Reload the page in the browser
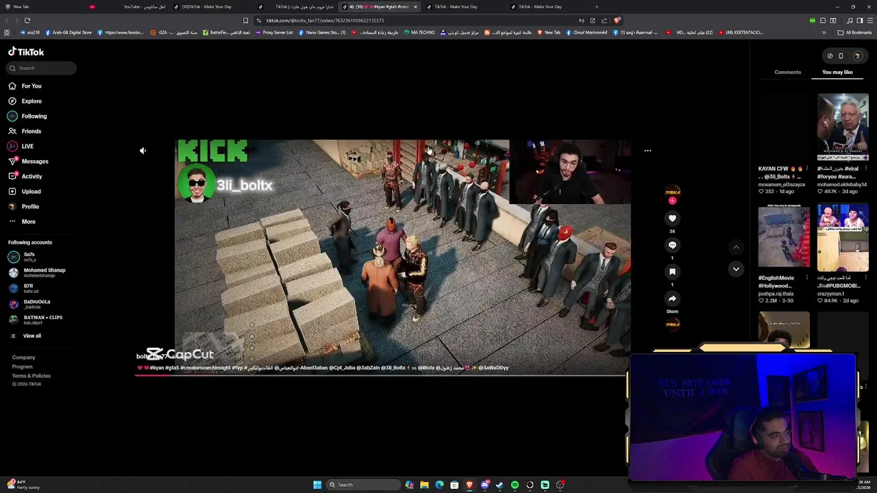877x493 pixels. point(27,21)
